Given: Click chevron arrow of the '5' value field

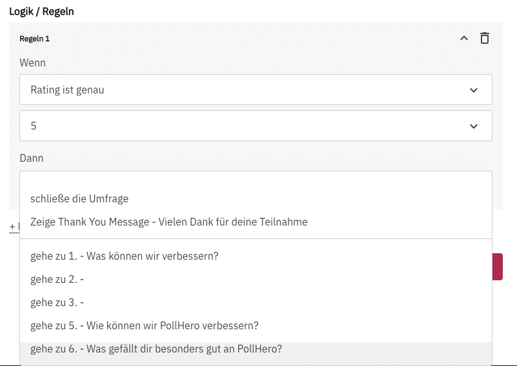Looking at the screenshot, I should click(474, 126).
